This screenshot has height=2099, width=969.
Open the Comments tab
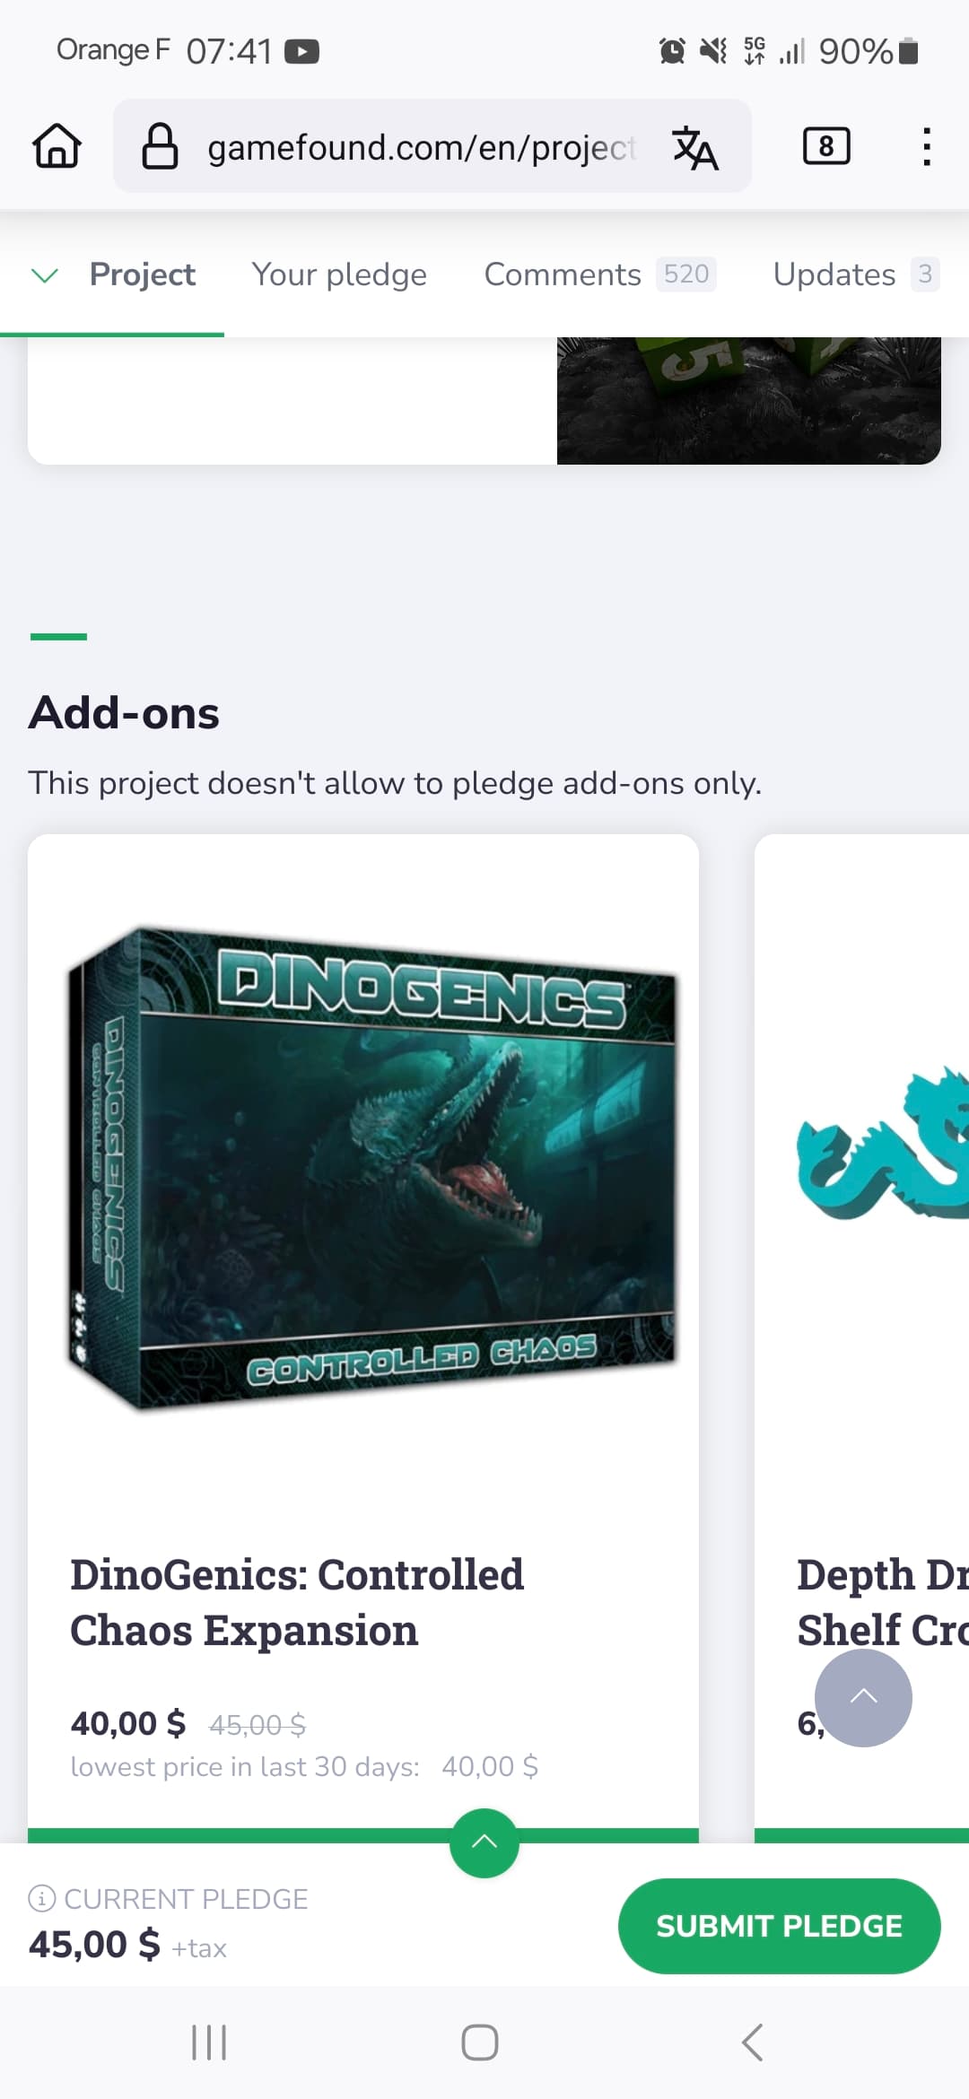point(599,274)
